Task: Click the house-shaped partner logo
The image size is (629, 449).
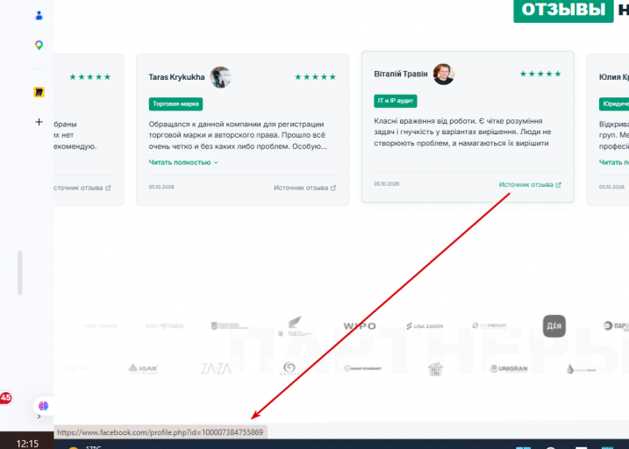Action: tap(435, 368)
